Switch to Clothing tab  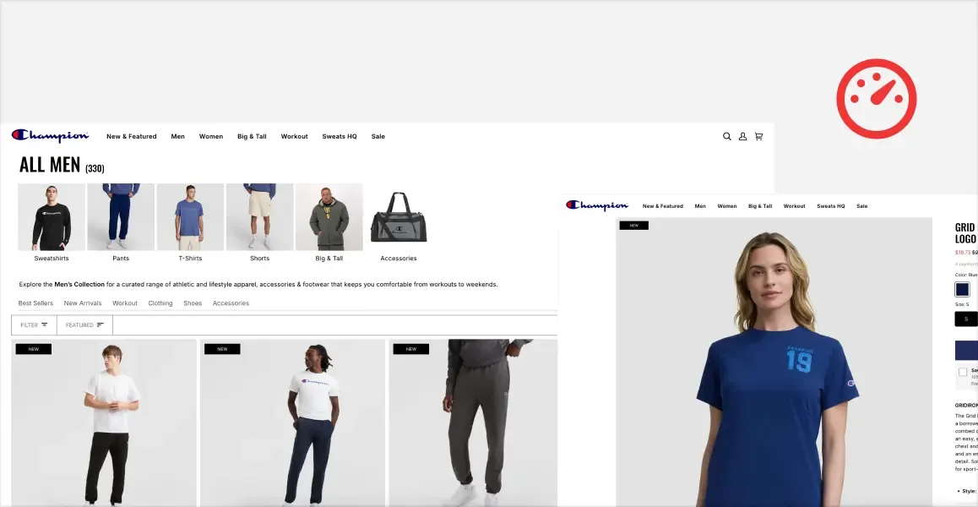click(160, 303)
